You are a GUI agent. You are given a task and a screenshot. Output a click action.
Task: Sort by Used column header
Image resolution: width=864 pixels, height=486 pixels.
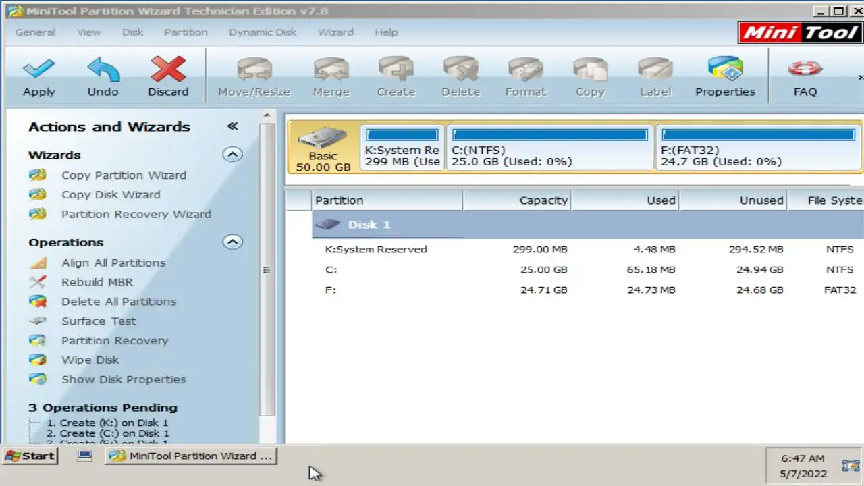point(625,200)
